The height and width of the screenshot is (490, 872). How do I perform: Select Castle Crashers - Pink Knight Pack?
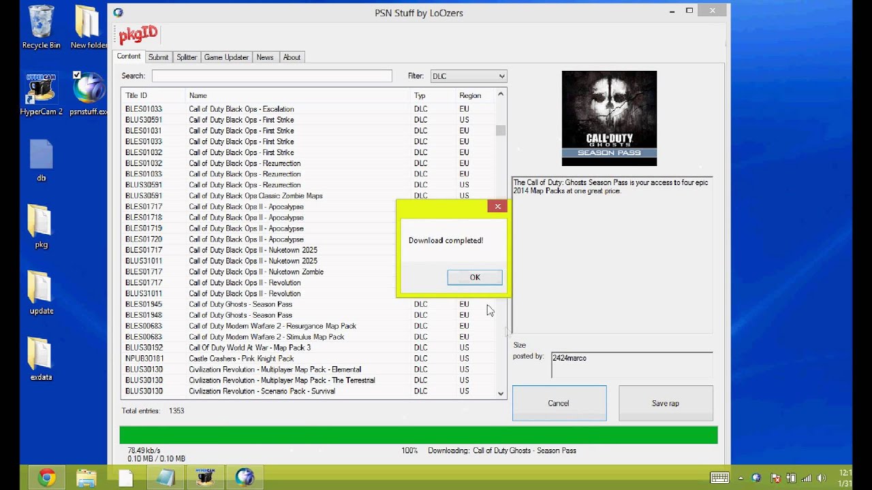click(309, 359)
